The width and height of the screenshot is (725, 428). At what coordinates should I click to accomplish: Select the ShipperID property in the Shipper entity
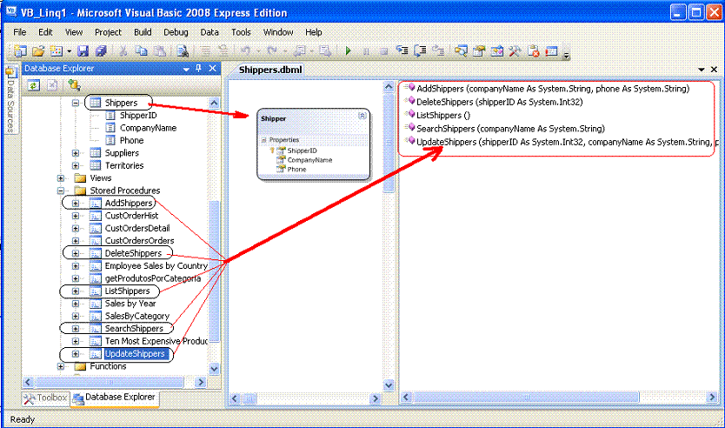[x=302, y=150]
